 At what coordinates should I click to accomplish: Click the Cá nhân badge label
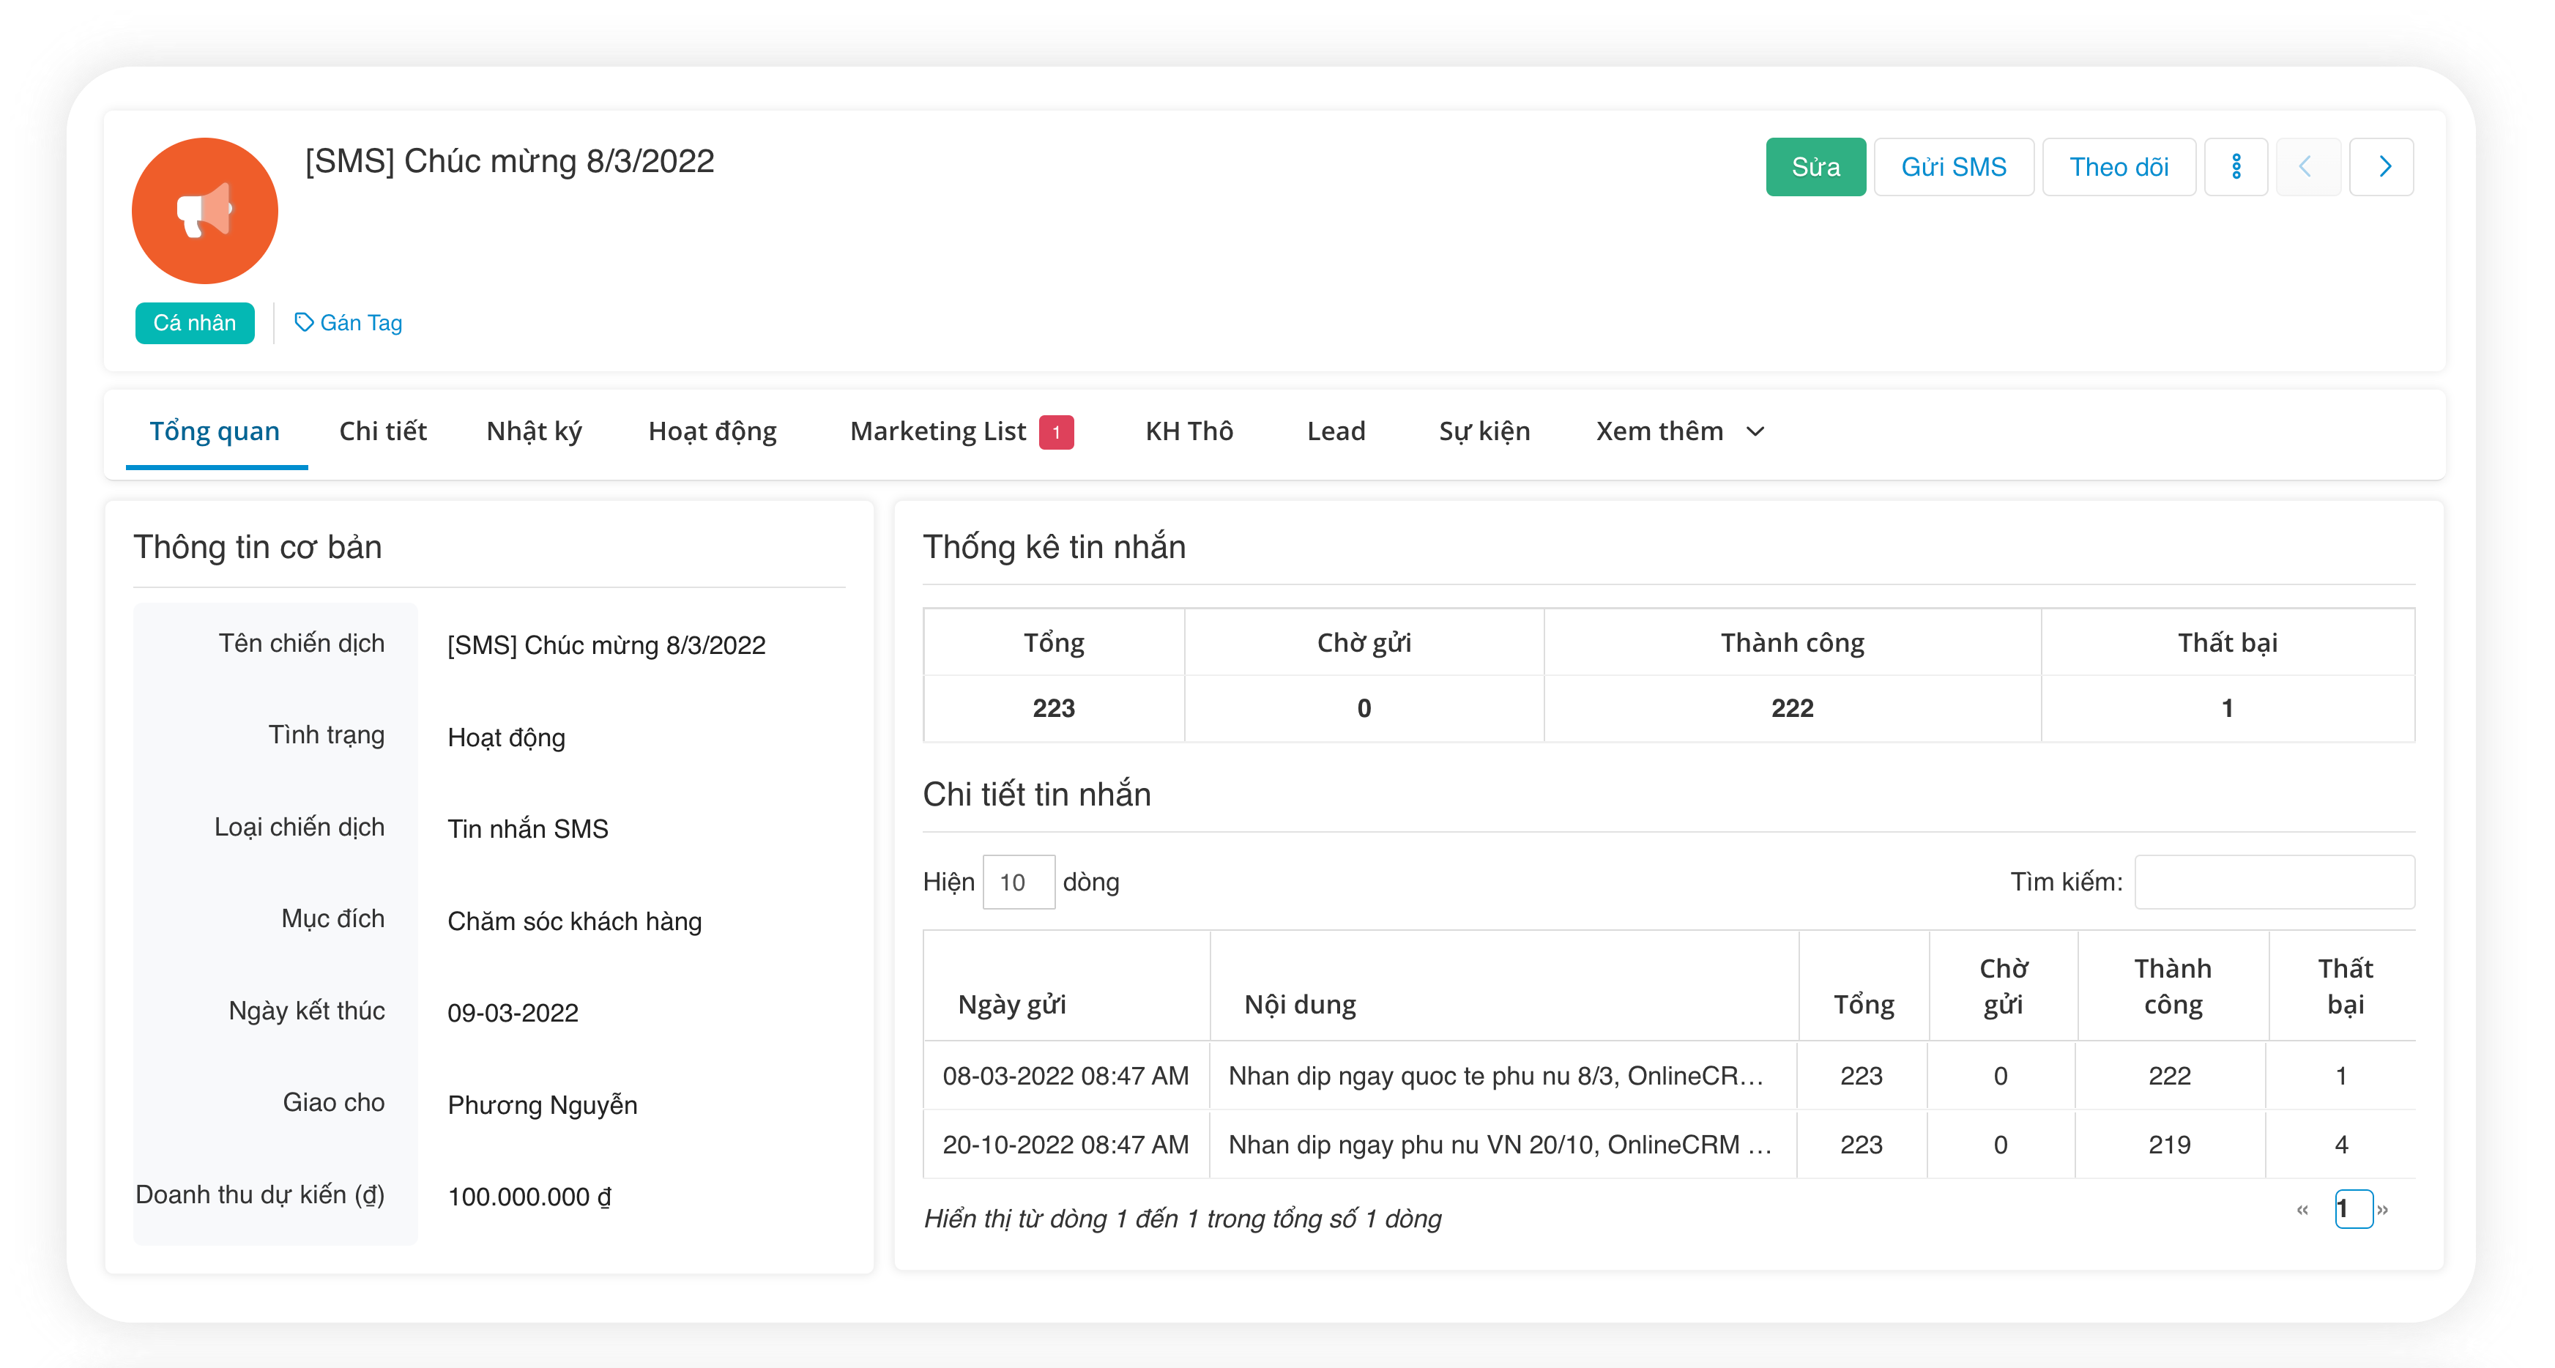tap(194, 322)
